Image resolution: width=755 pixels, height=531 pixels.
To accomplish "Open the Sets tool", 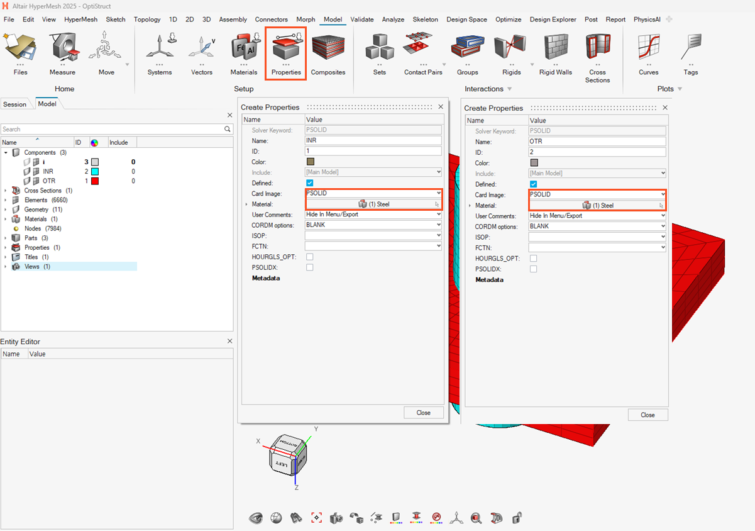I will click(x=380, y=55).
